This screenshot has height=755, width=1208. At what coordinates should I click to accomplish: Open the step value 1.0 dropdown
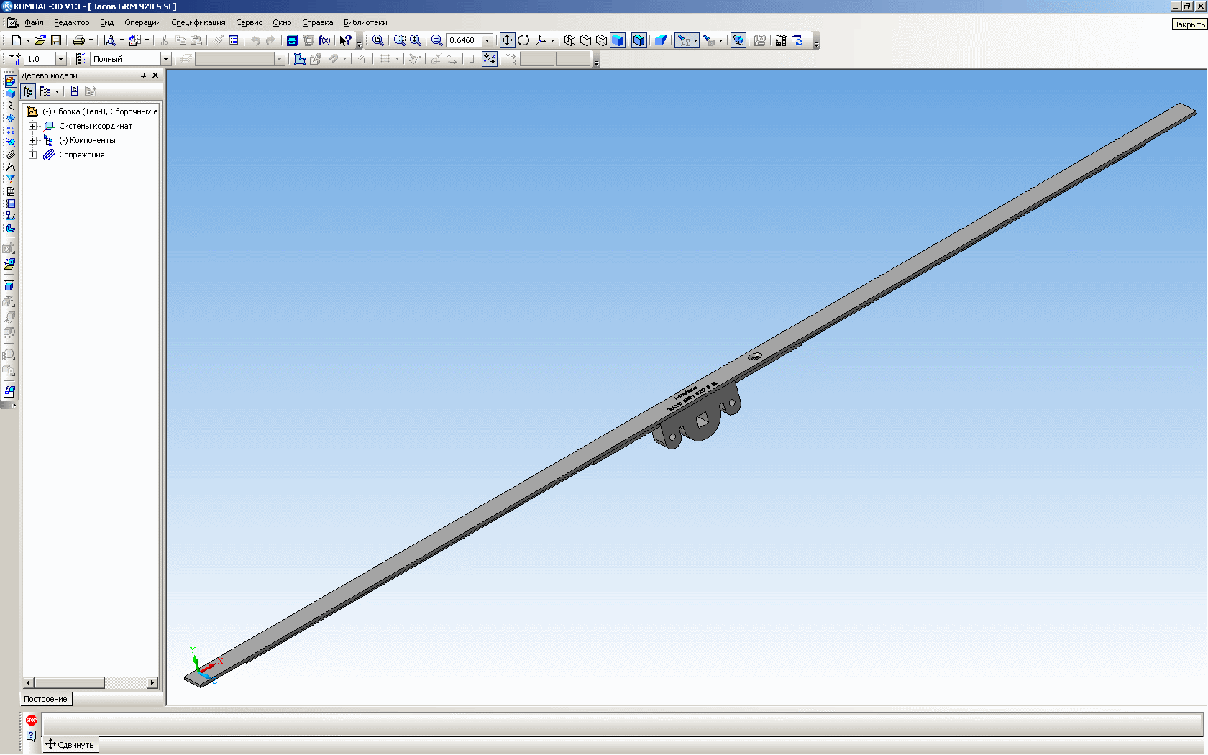(x=60, y=59)
